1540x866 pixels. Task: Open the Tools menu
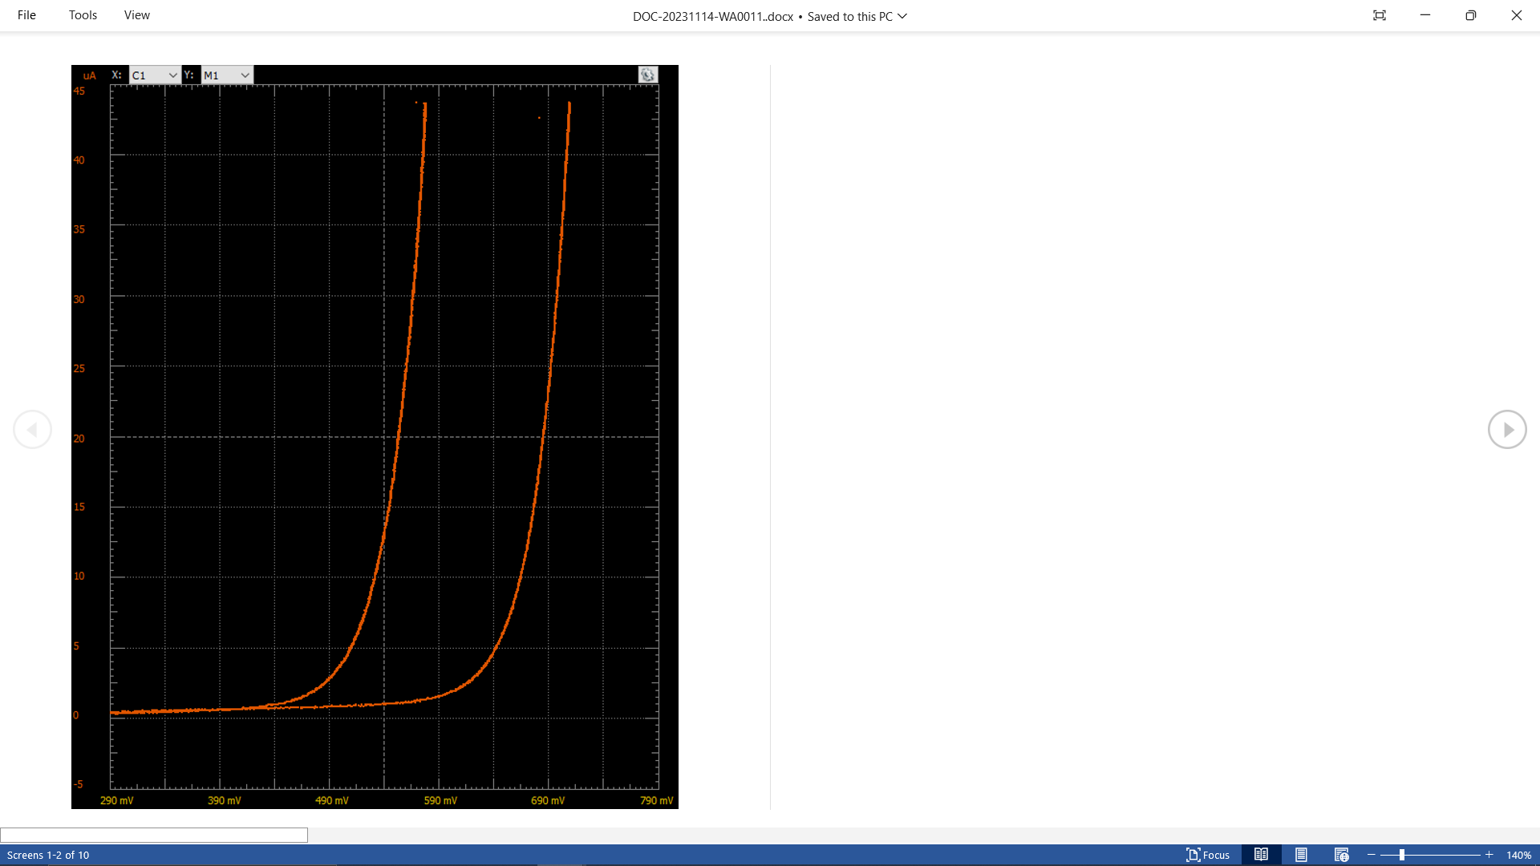(x=82, y=14)
